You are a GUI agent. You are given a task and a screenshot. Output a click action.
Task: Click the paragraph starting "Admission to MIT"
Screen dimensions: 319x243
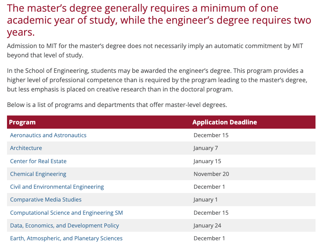pyautogui.click(x=155, y=50)
